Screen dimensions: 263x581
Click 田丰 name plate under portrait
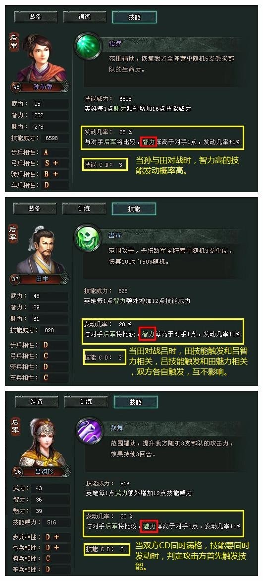point(42,279)
